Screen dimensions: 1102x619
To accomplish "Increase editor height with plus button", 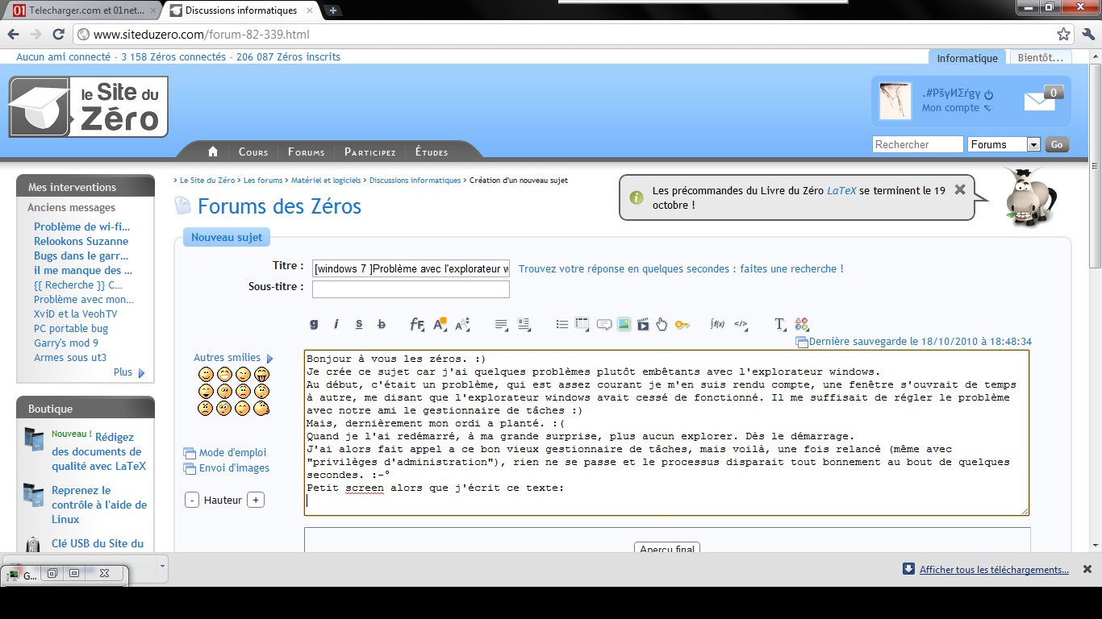I will (x=255, y=500).
